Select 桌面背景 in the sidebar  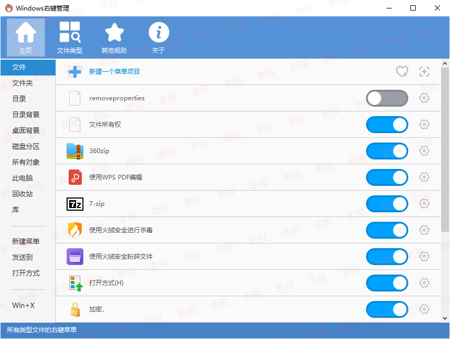coord(28,130)
